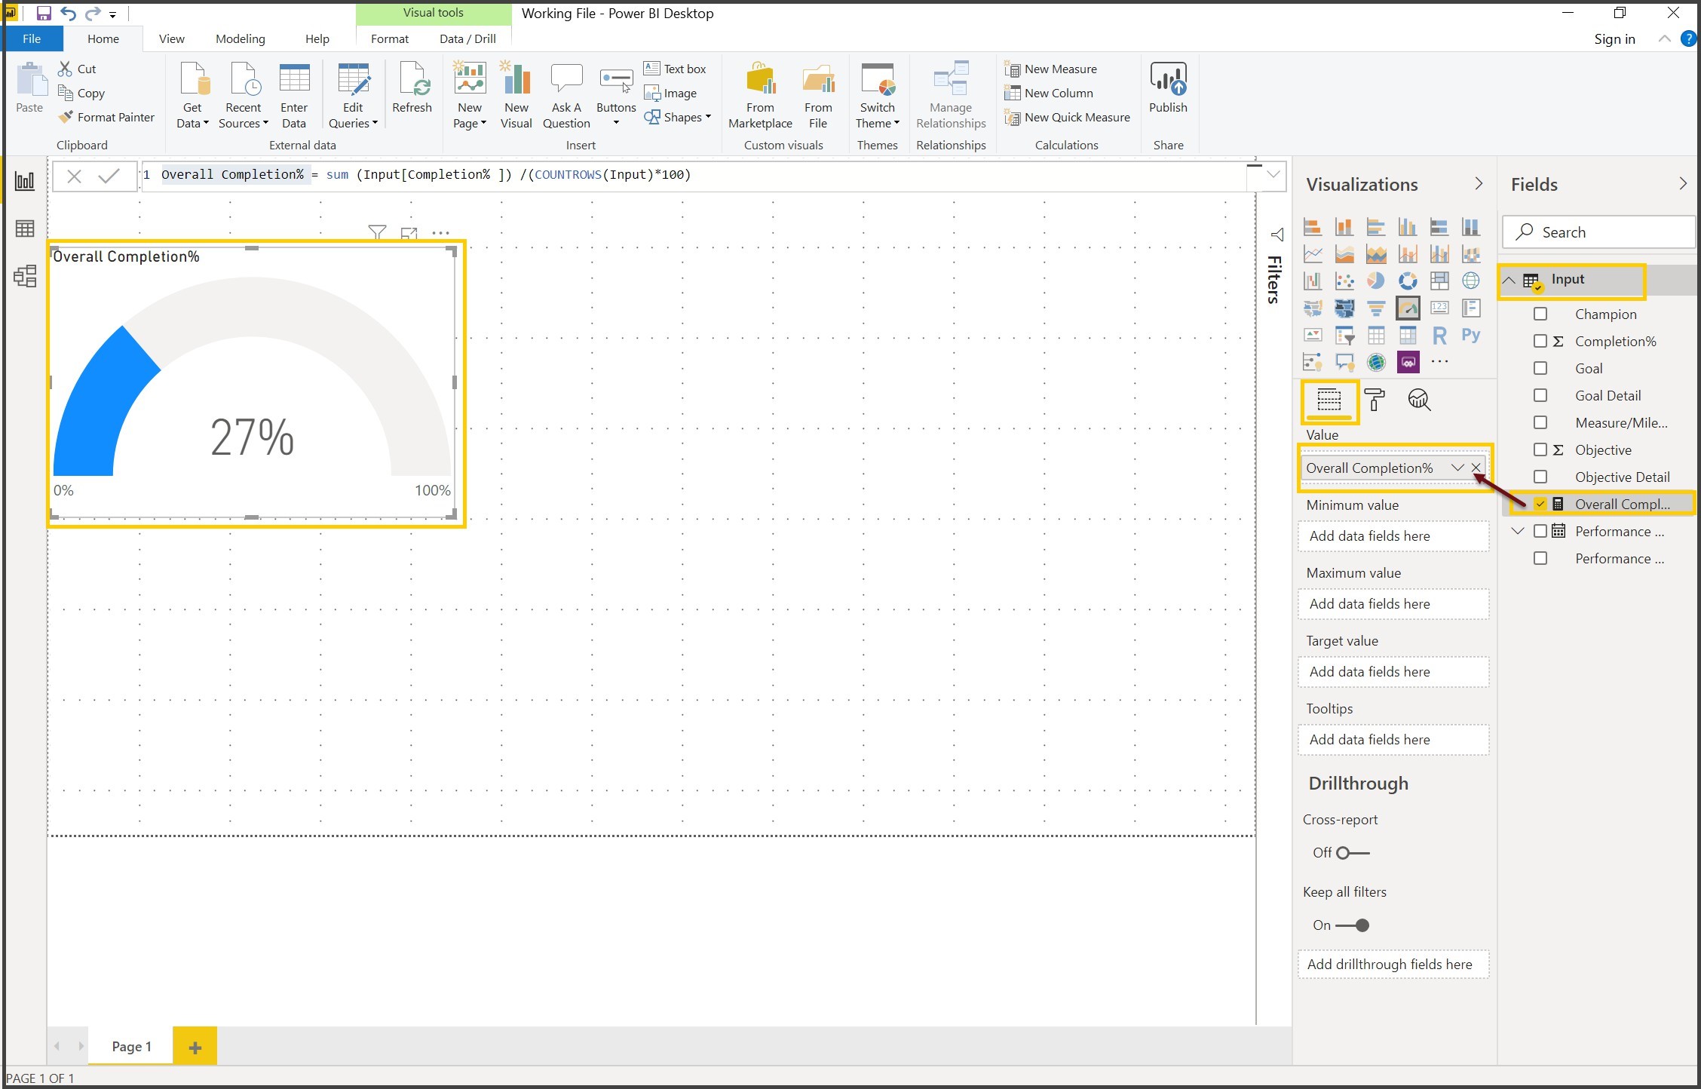Image resolution: width=1701 pixels, height=1089 pixels.
Task: Open the Help ribbon tab
Action: click(317, 38)
